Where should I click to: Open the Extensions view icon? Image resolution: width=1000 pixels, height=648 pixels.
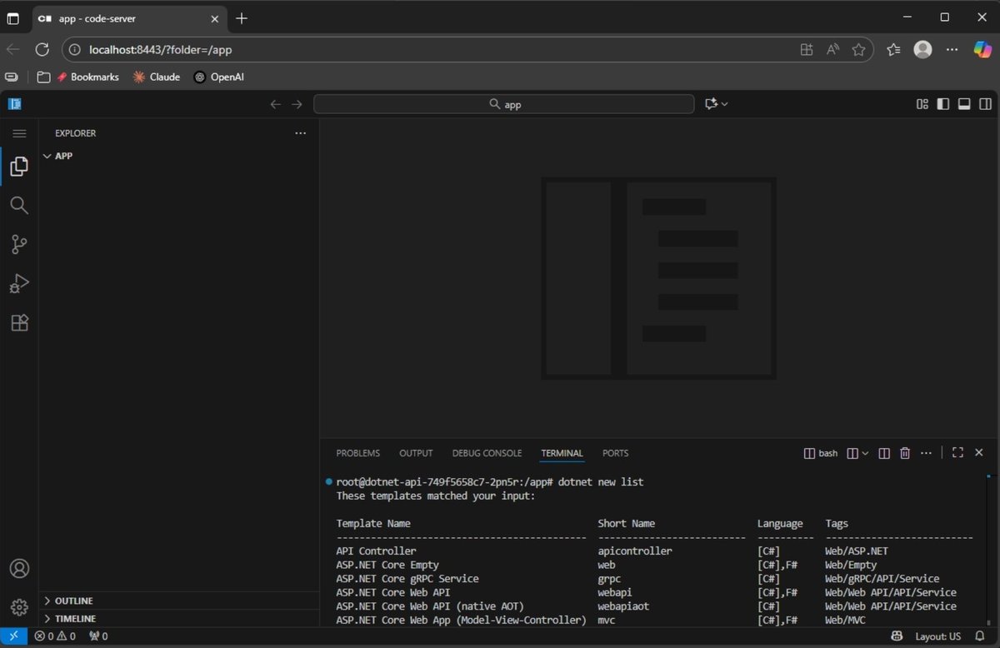click(x=18, y=322)
